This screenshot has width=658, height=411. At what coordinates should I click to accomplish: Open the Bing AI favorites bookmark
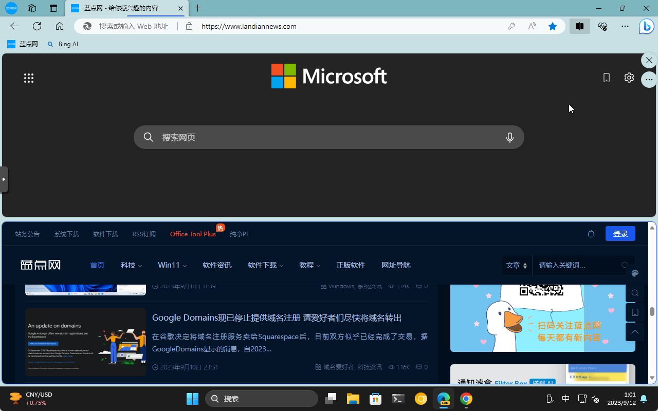[x=63, y=44]
